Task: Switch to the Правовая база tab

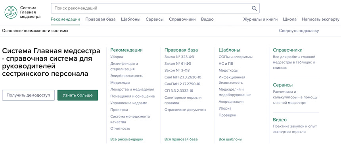Action: click(x=100, y=19)
